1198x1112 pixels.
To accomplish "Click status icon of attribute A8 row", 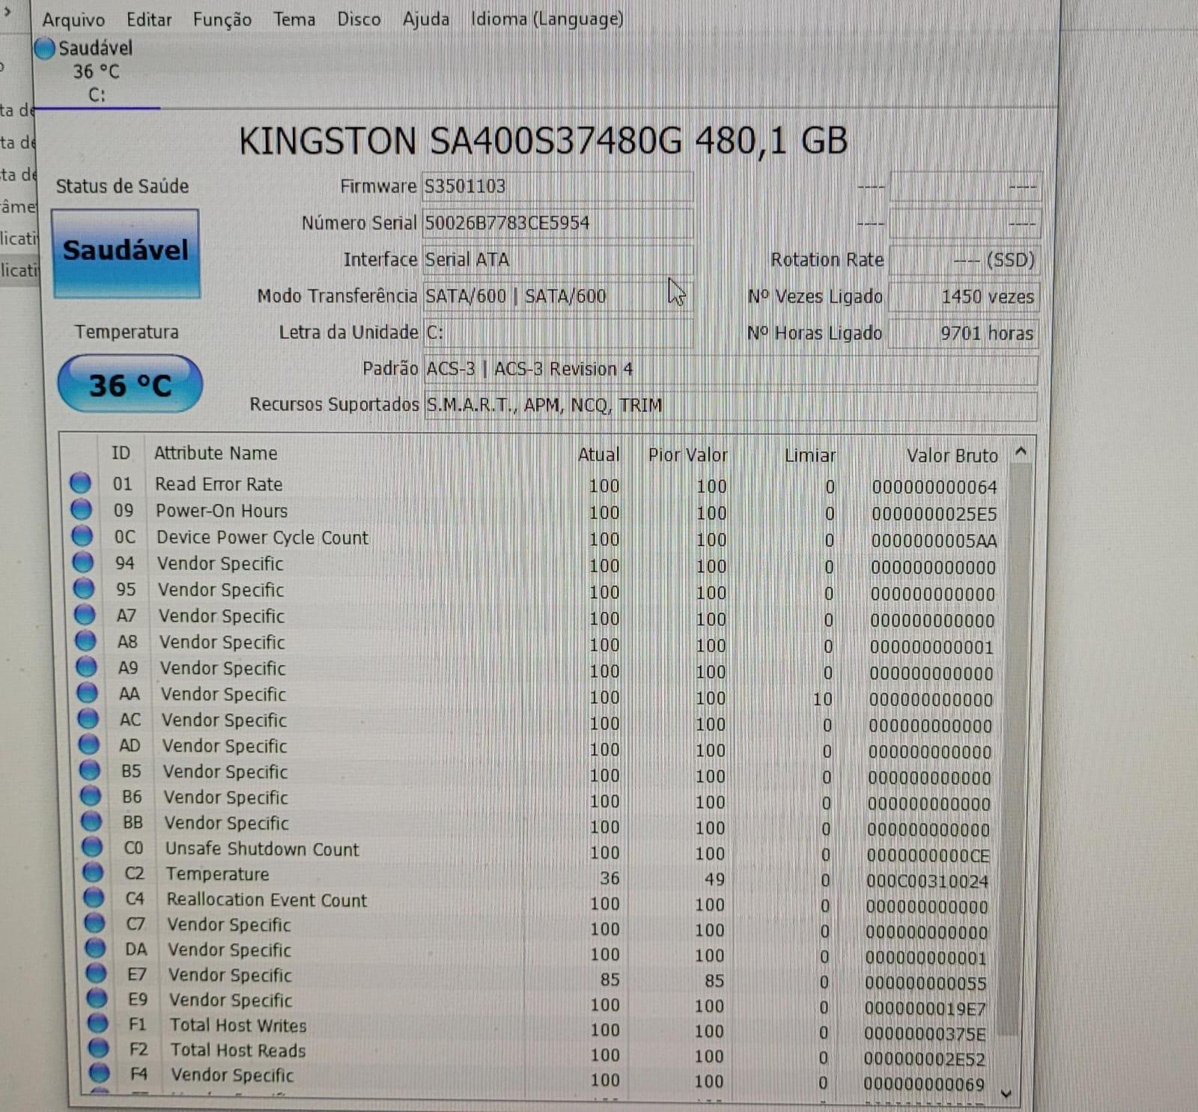I will point(85,641).
